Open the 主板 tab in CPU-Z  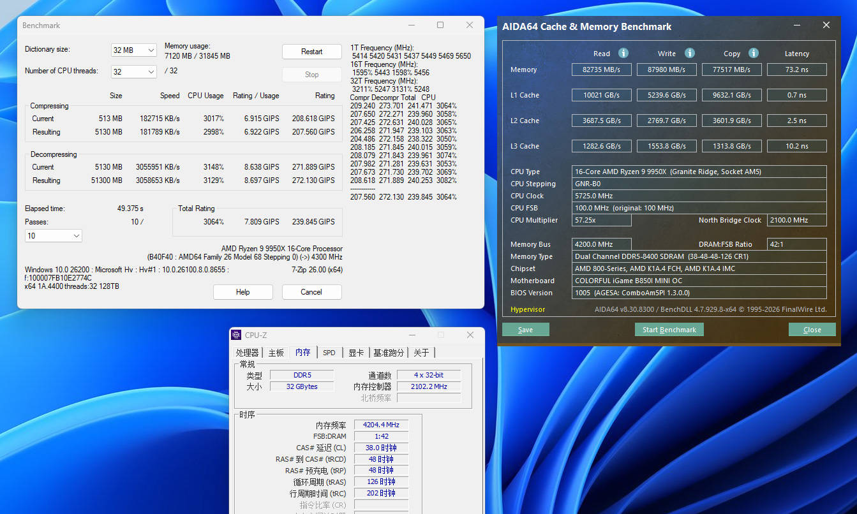pos(276,353)
